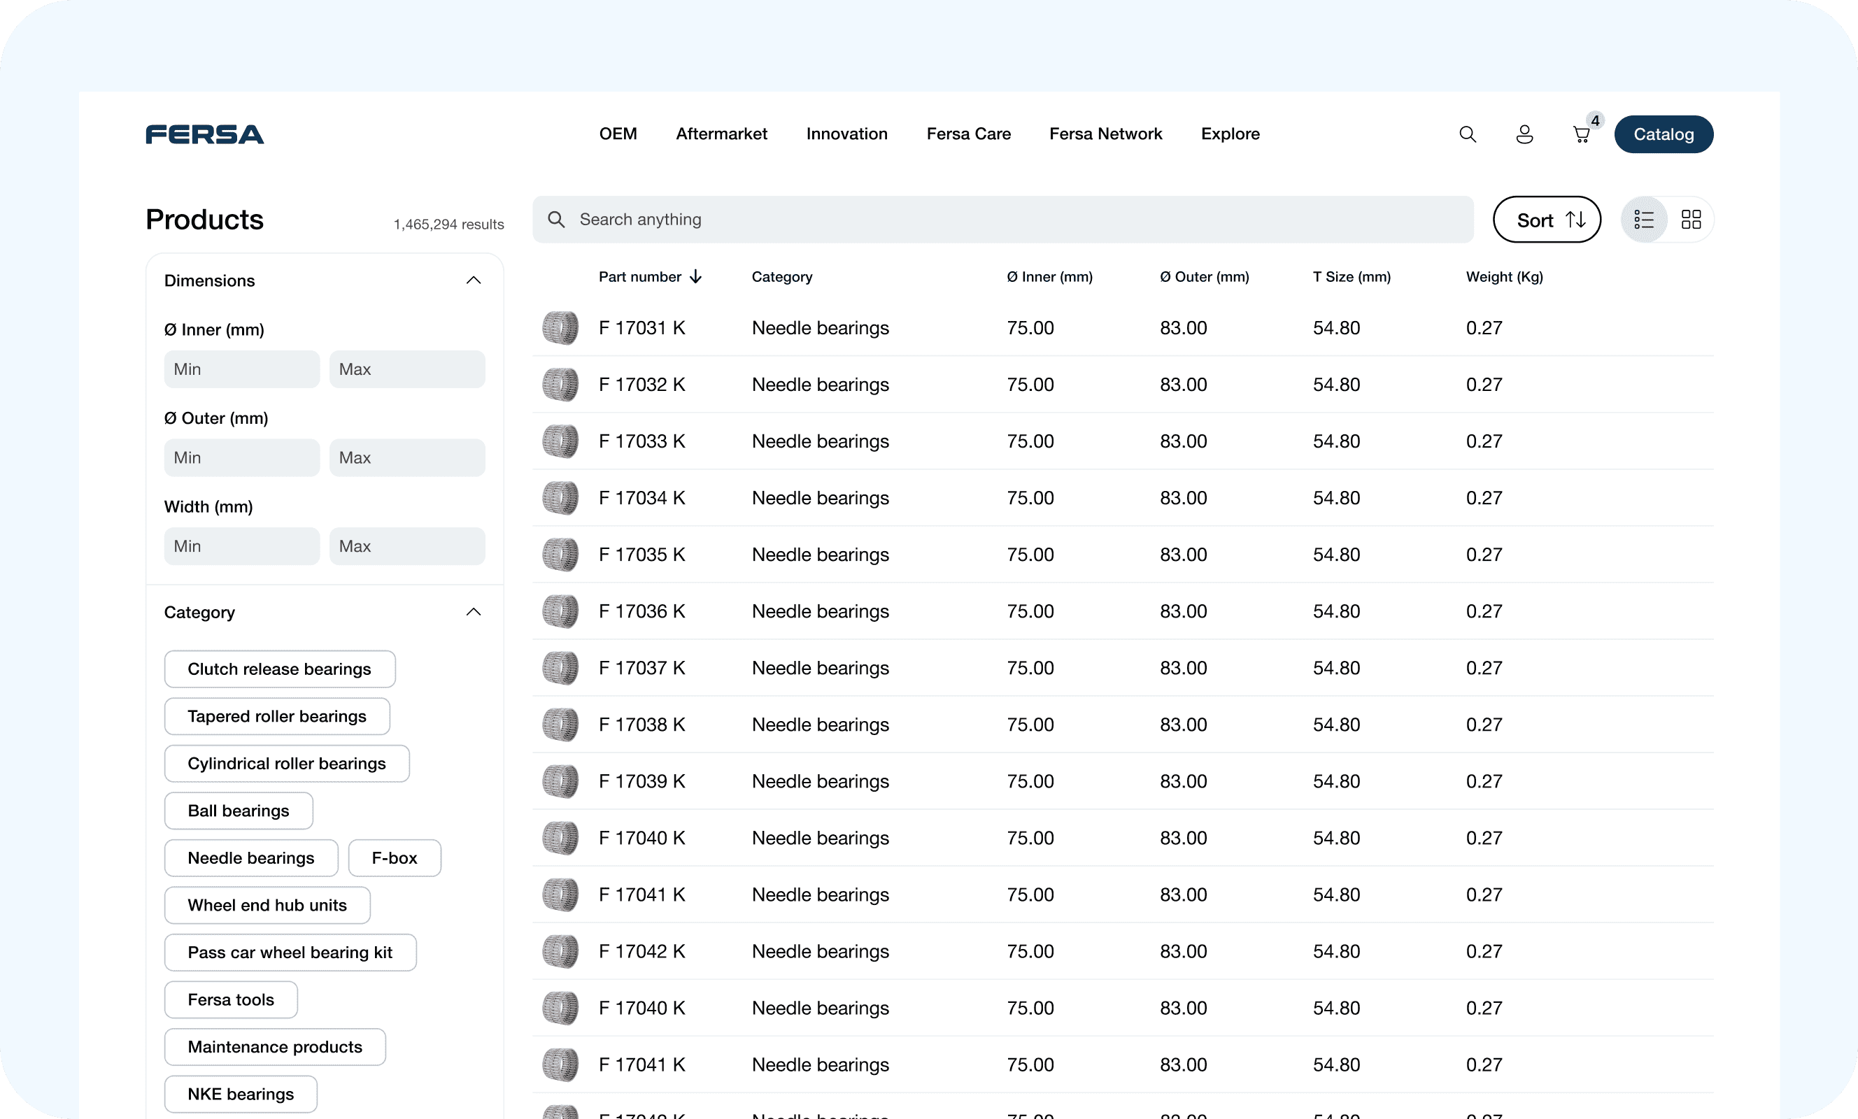Click the Inner diameter Min field
This screenshot has width=1858, height=1119.
242,369
